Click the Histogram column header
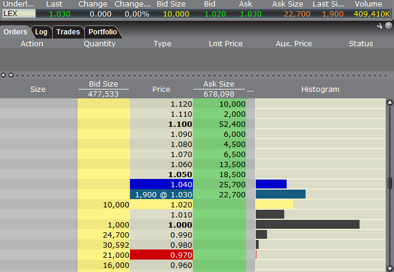Viewport: 394px width, 272px height. 320,89
